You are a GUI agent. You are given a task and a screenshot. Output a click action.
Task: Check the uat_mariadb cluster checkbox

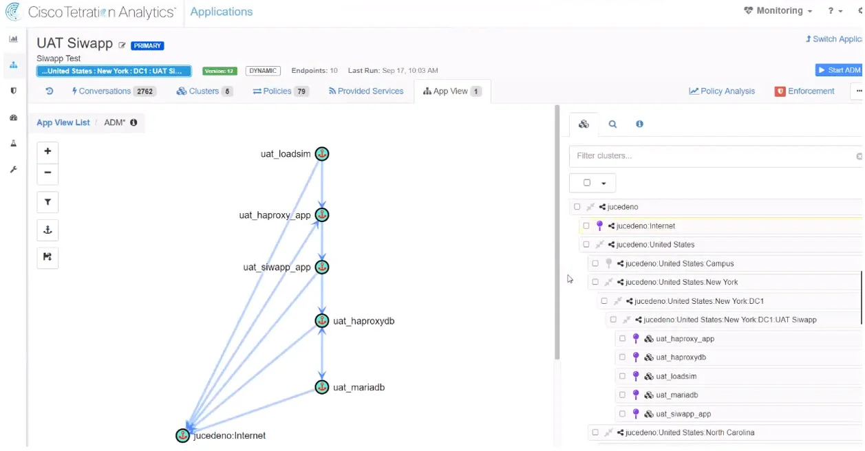(623, 395)
